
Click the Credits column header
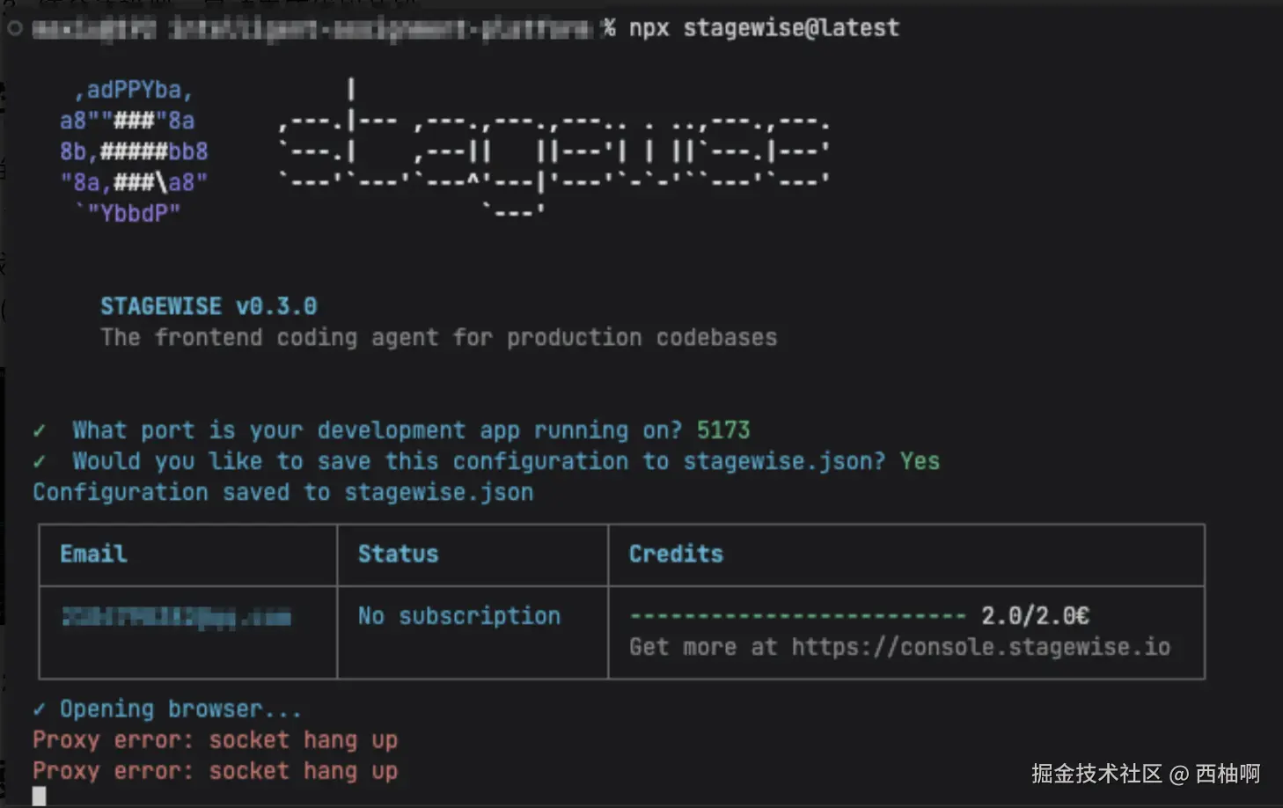click(x=676, y=554)
